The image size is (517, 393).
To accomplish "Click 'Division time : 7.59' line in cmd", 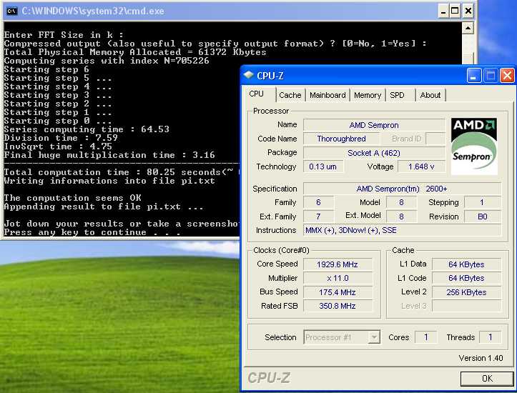I will (x=61, y=138).
